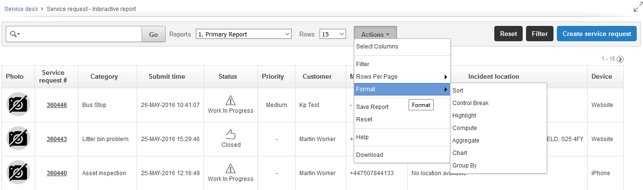Click no-photo icon for request 360440
Viewport: 643px width, 190px height.
[x=18, y=173]
